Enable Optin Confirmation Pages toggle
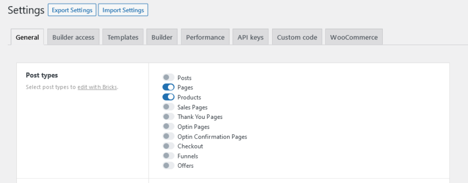Viewport: 468px width, 183px height. [168, 136]
